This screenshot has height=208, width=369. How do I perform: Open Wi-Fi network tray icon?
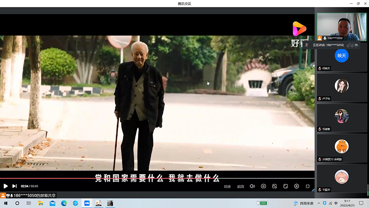coord(330,203)
